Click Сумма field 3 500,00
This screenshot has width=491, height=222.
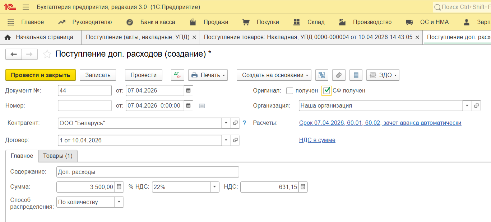(86, 187)
